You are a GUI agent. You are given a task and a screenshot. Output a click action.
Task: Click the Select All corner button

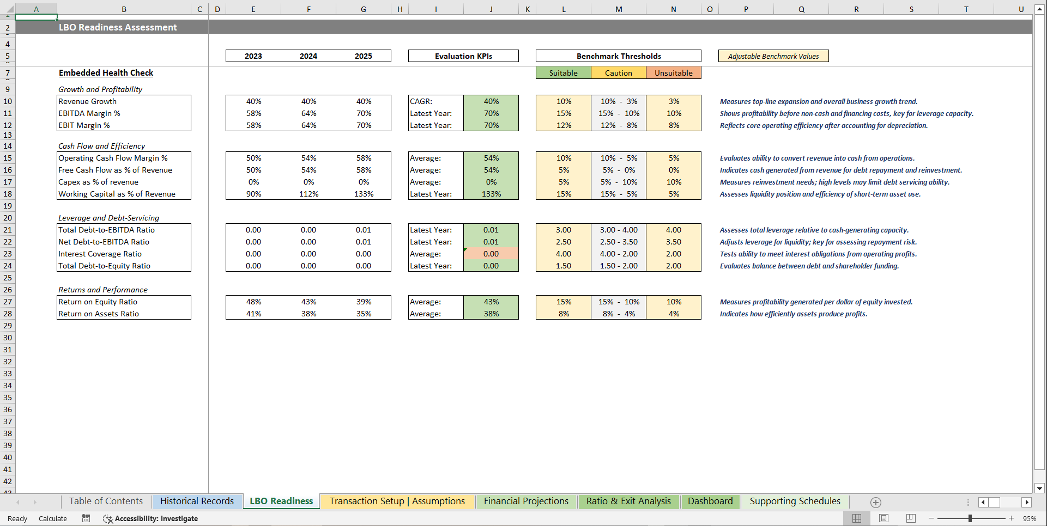tap(8, 9)
